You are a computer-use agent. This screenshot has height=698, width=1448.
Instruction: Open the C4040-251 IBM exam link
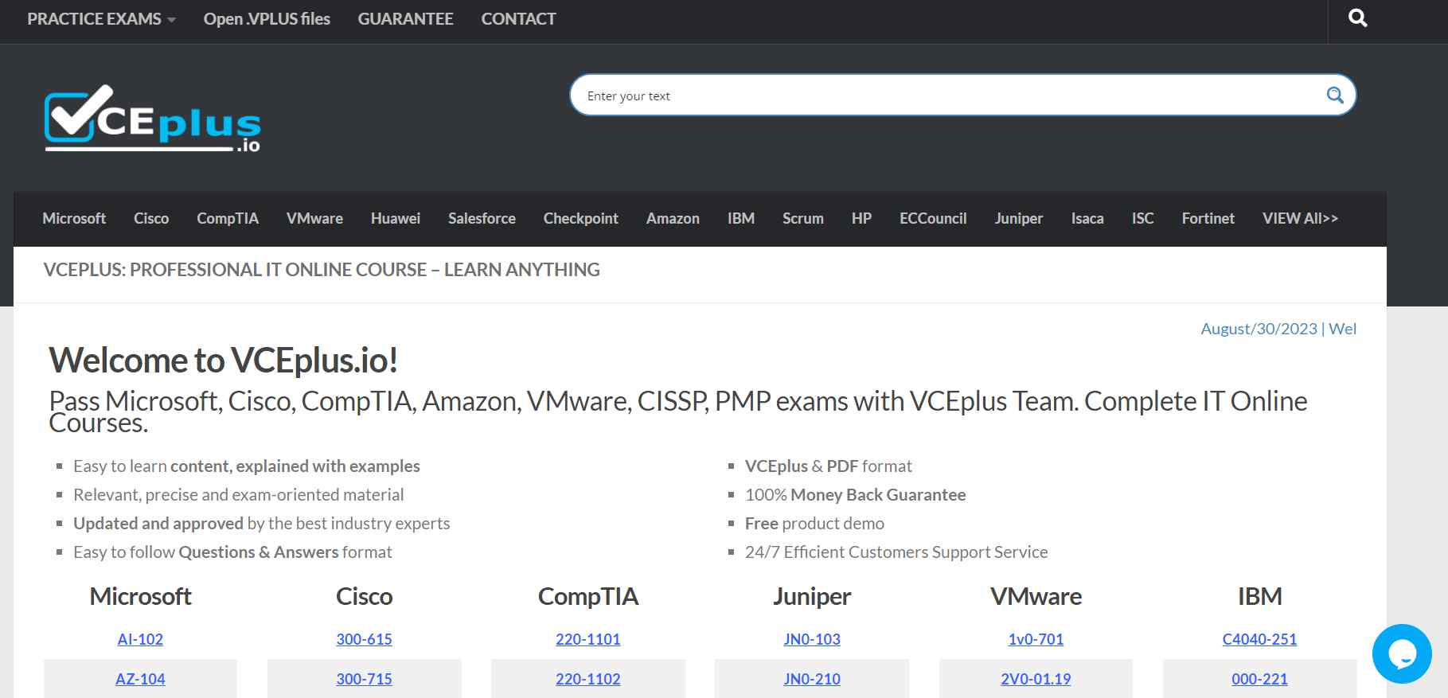1259,639
